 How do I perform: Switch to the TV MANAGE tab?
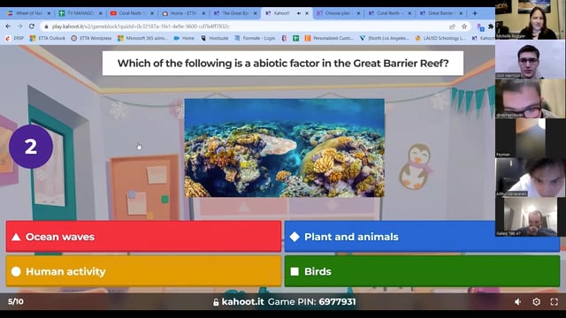[x=77, y=13]
